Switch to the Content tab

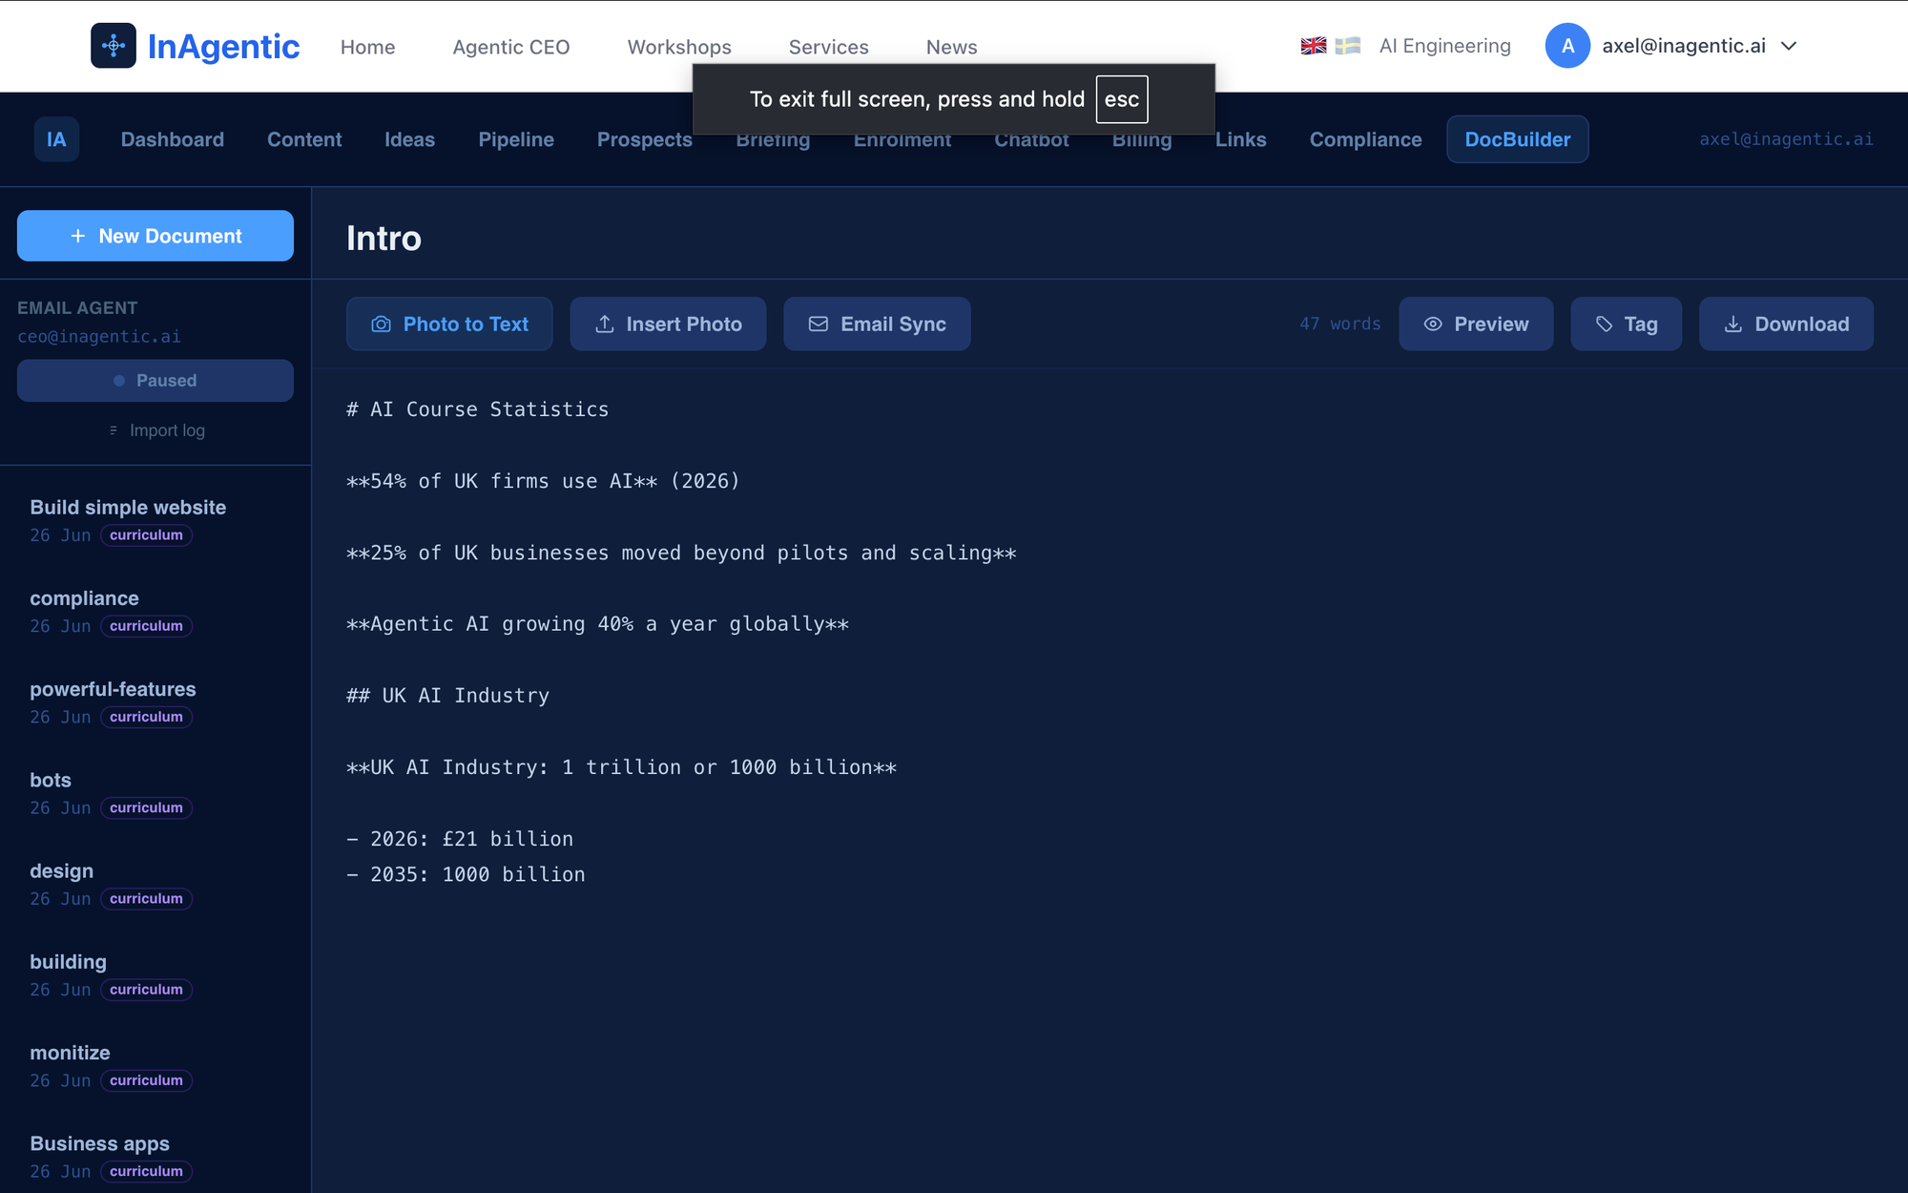304,139
